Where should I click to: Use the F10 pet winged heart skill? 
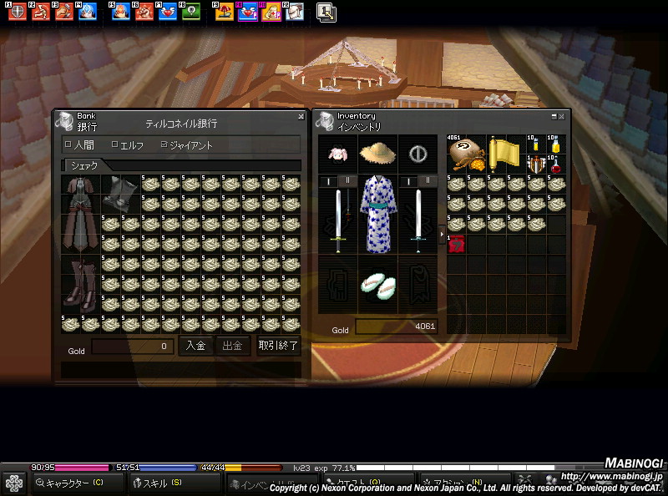point(247,12)
